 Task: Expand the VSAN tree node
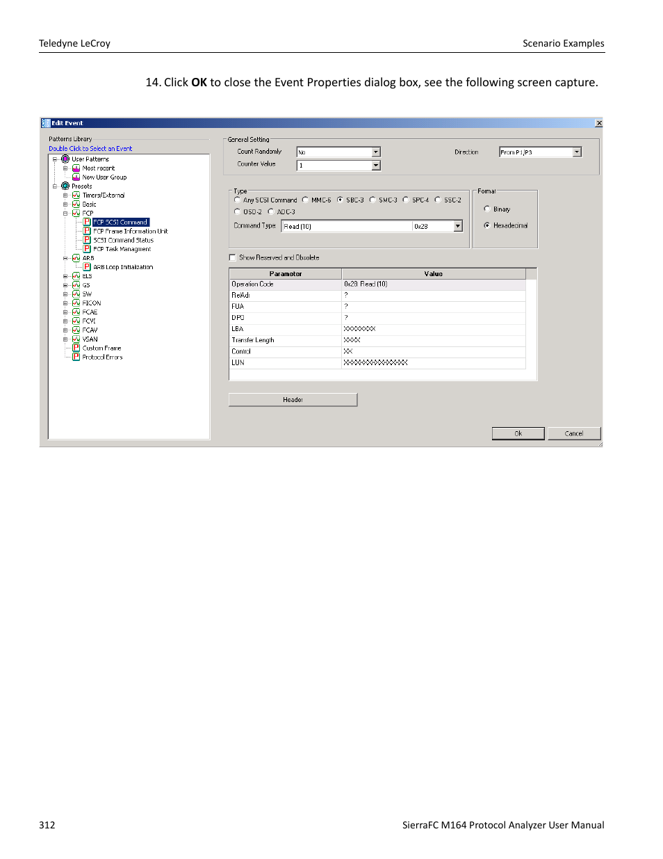(65, 339)
